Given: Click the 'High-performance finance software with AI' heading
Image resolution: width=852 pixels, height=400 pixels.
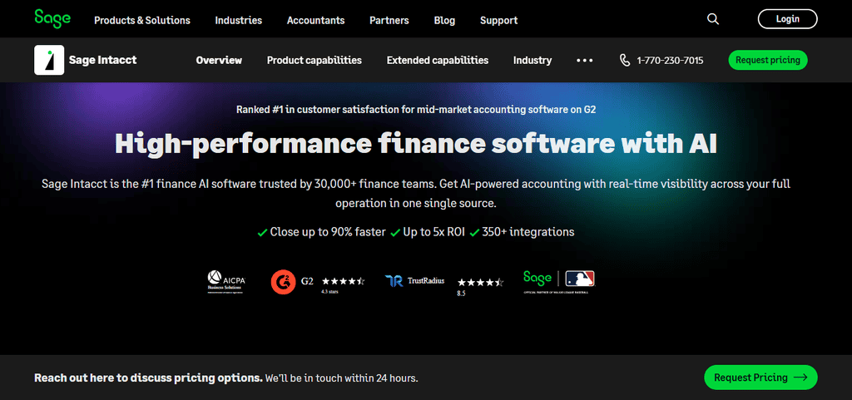Looking at the screenshot, I should (416, 144).
